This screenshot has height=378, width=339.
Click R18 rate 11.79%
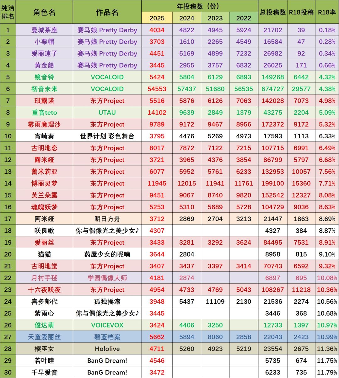(x=327, y=373)
